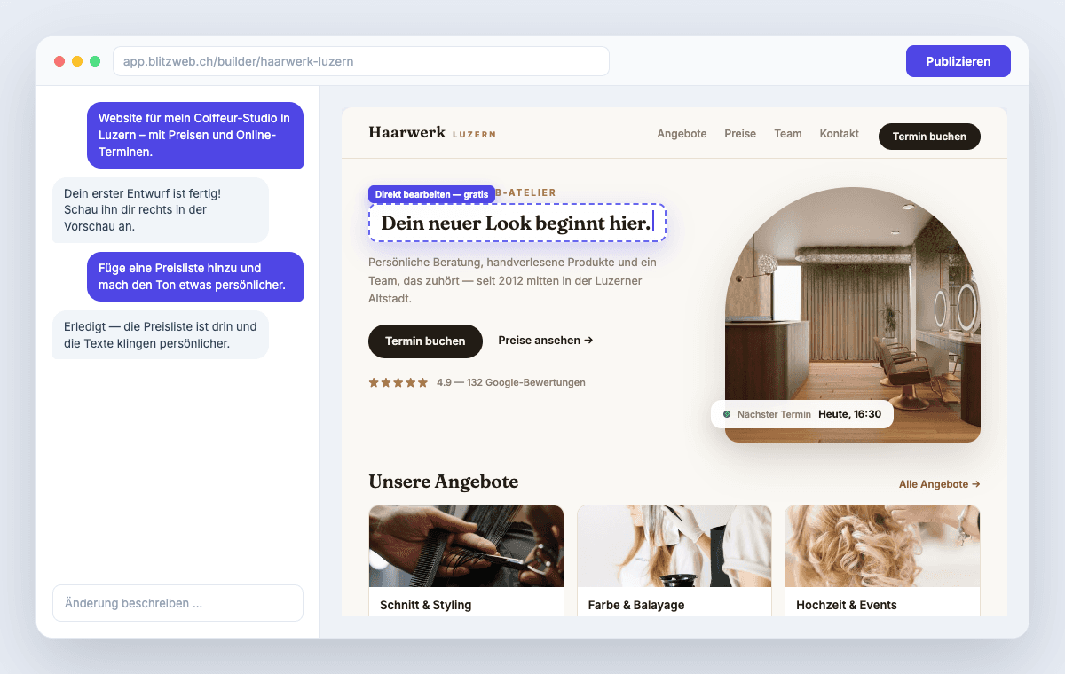Click the five-star rating icons
This screenshot has height=674, width=1065.
[398, 382]
